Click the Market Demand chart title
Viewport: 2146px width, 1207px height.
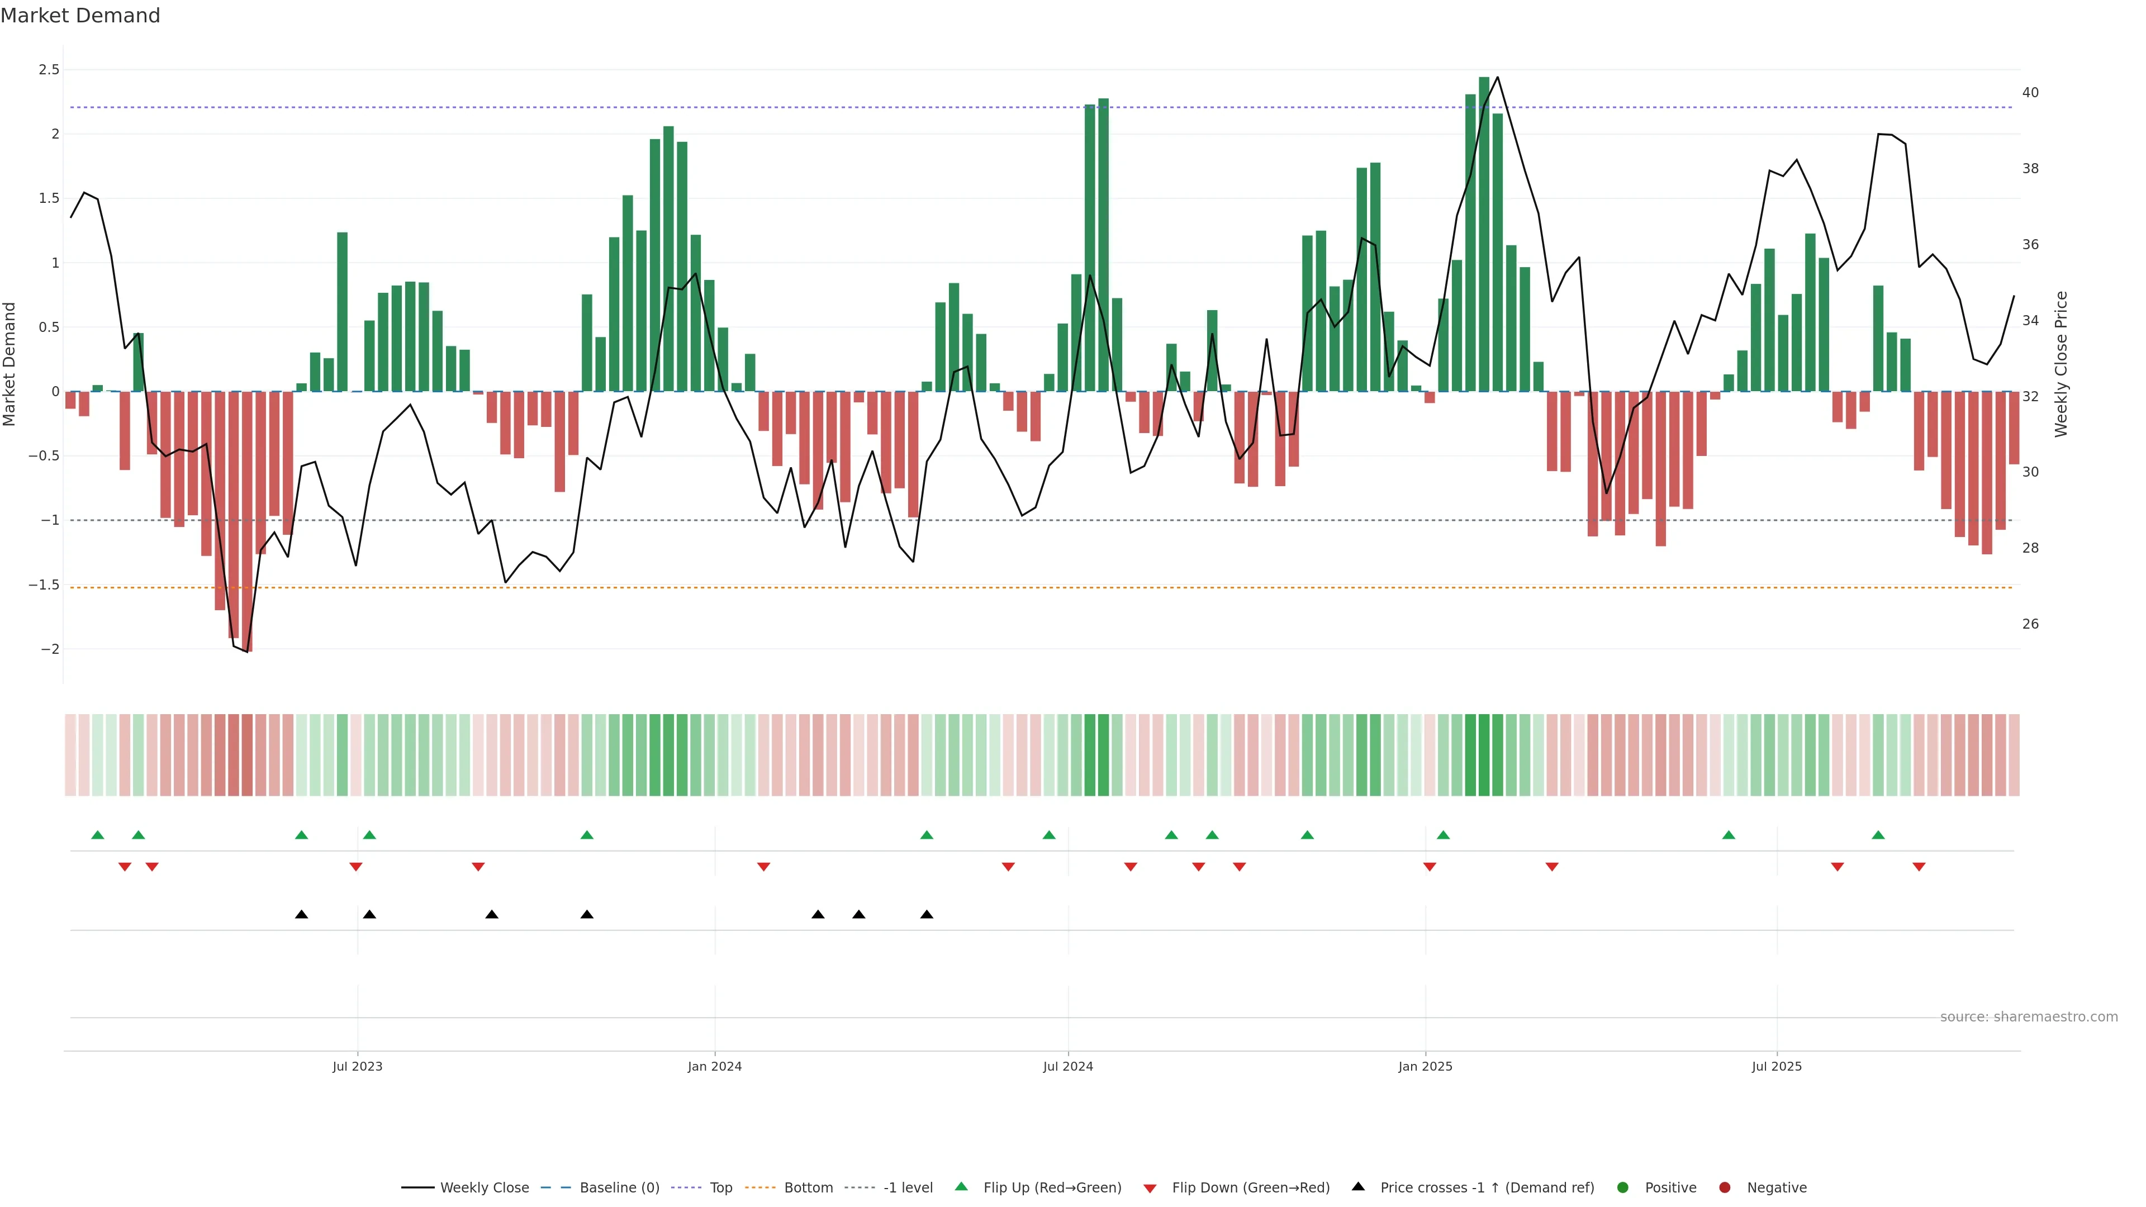point(80,16)
